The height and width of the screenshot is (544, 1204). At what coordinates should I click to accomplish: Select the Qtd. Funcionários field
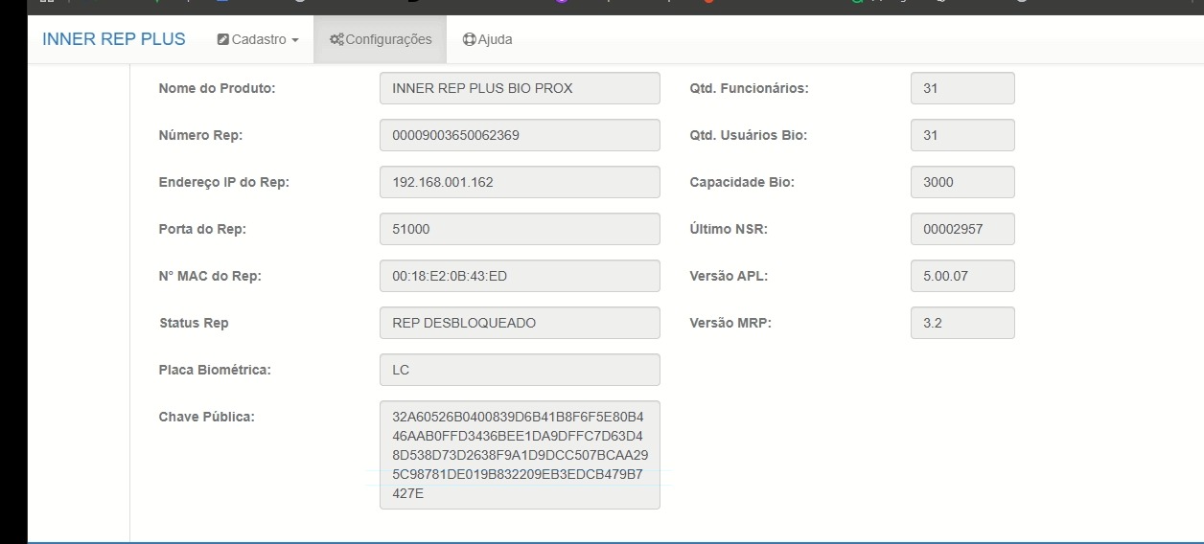(x=961, y=88)
